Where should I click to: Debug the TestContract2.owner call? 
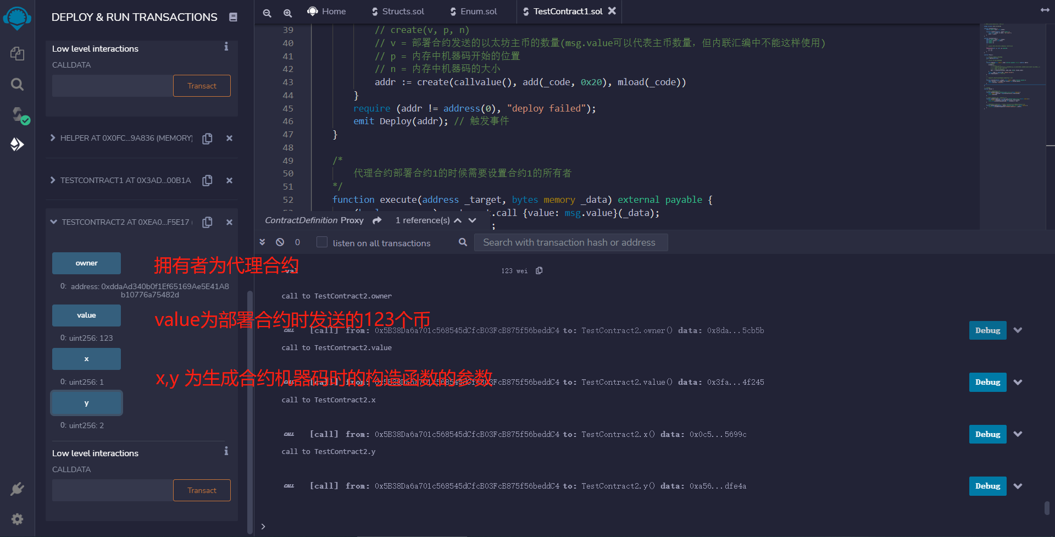point(987,330)
